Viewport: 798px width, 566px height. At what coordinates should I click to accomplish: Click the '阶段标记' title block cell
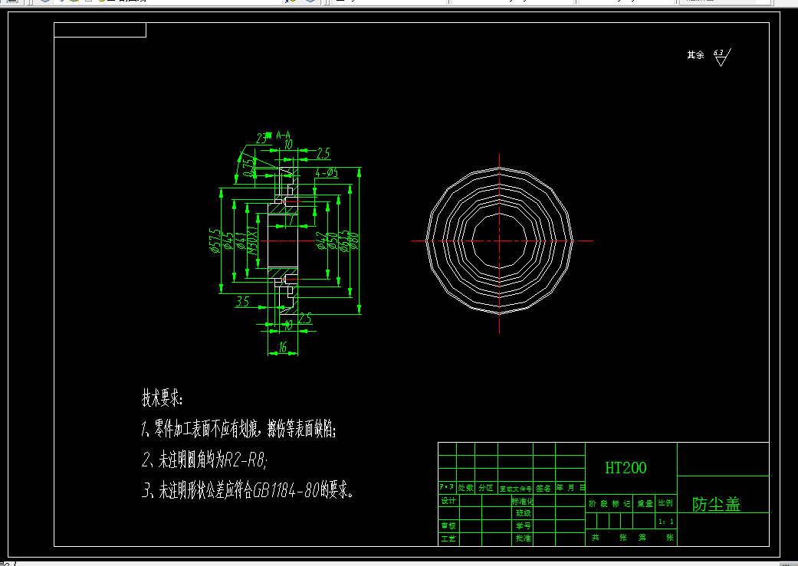[x=609, y=503]
